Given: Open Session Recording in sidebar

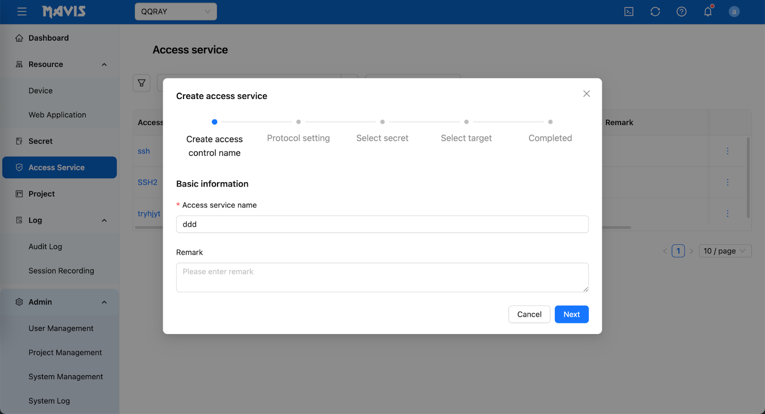Looking at the screenshot, I should pos(61,271).
